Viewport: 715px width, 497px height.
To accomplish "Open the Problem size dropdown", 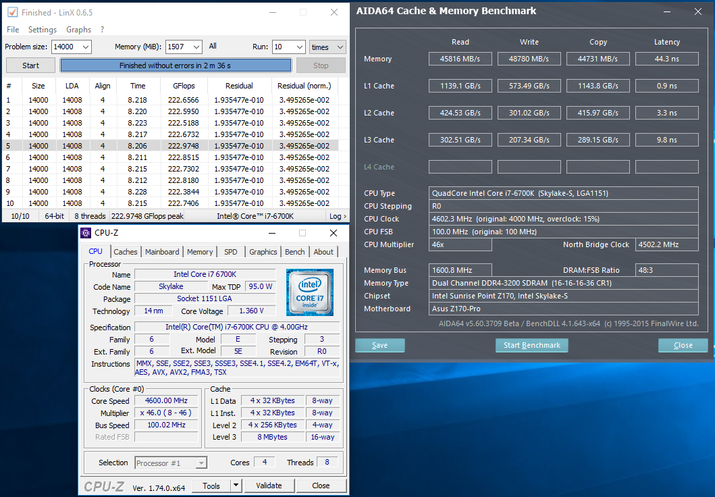I will point(85,47).
